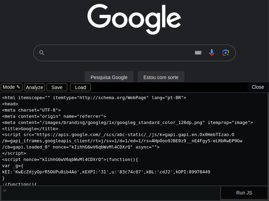Click the Load button
This screenshot has height=201, width=269.
tap(80, 87)
